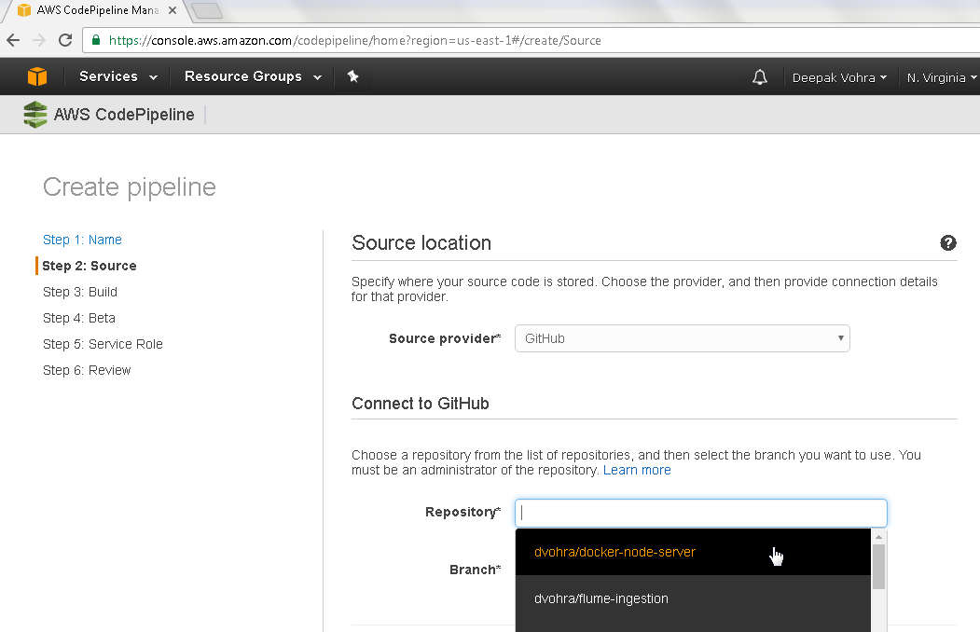Choose dvohra/flume-ingestion repository
The image size is (980, 632).
coord(693,598)
